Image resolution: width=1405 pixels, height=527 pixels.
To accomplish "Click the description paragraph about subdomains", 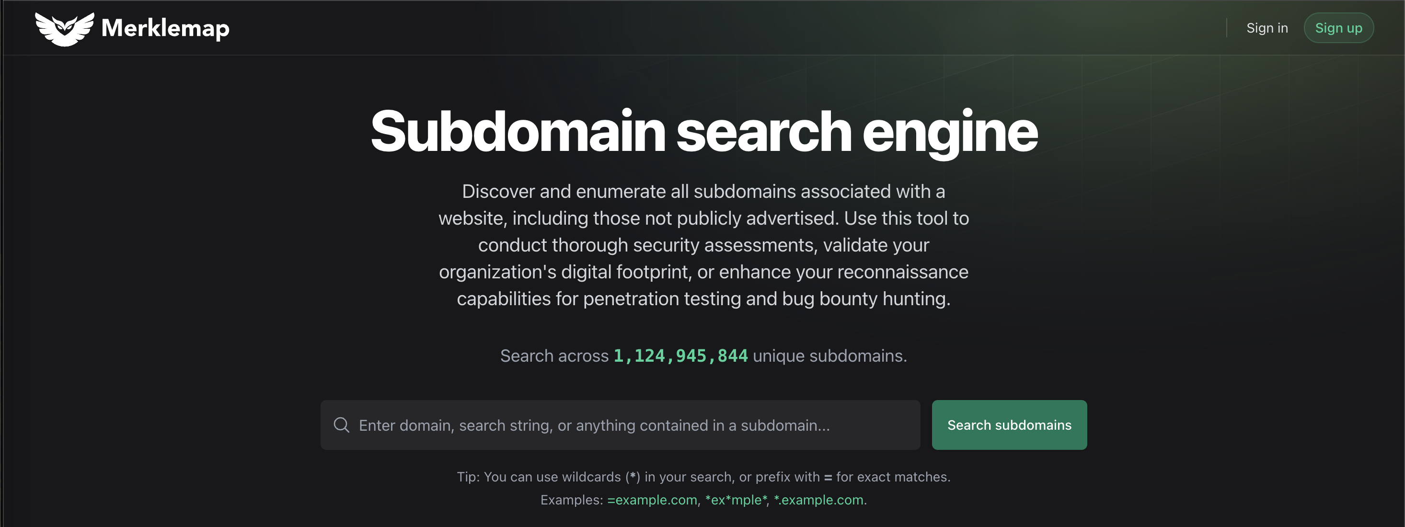I will point(703,245).
